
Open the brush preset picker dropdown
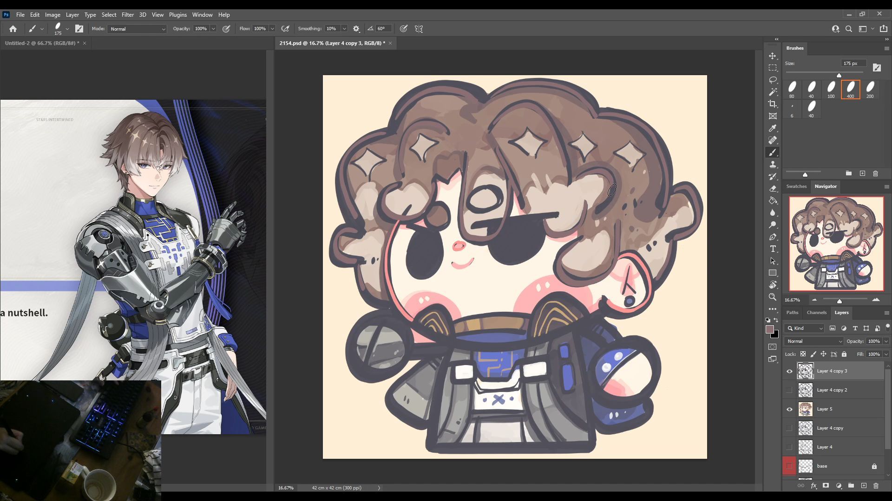(67, 29)
